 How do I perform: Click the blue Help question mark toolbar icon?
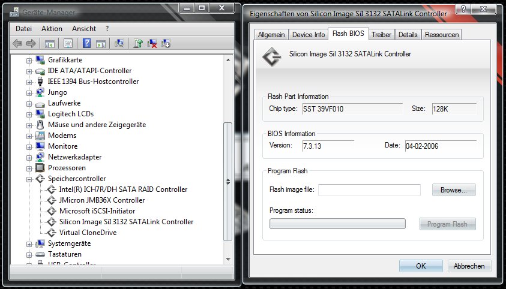pyautogui.click(x=86, y=43)
